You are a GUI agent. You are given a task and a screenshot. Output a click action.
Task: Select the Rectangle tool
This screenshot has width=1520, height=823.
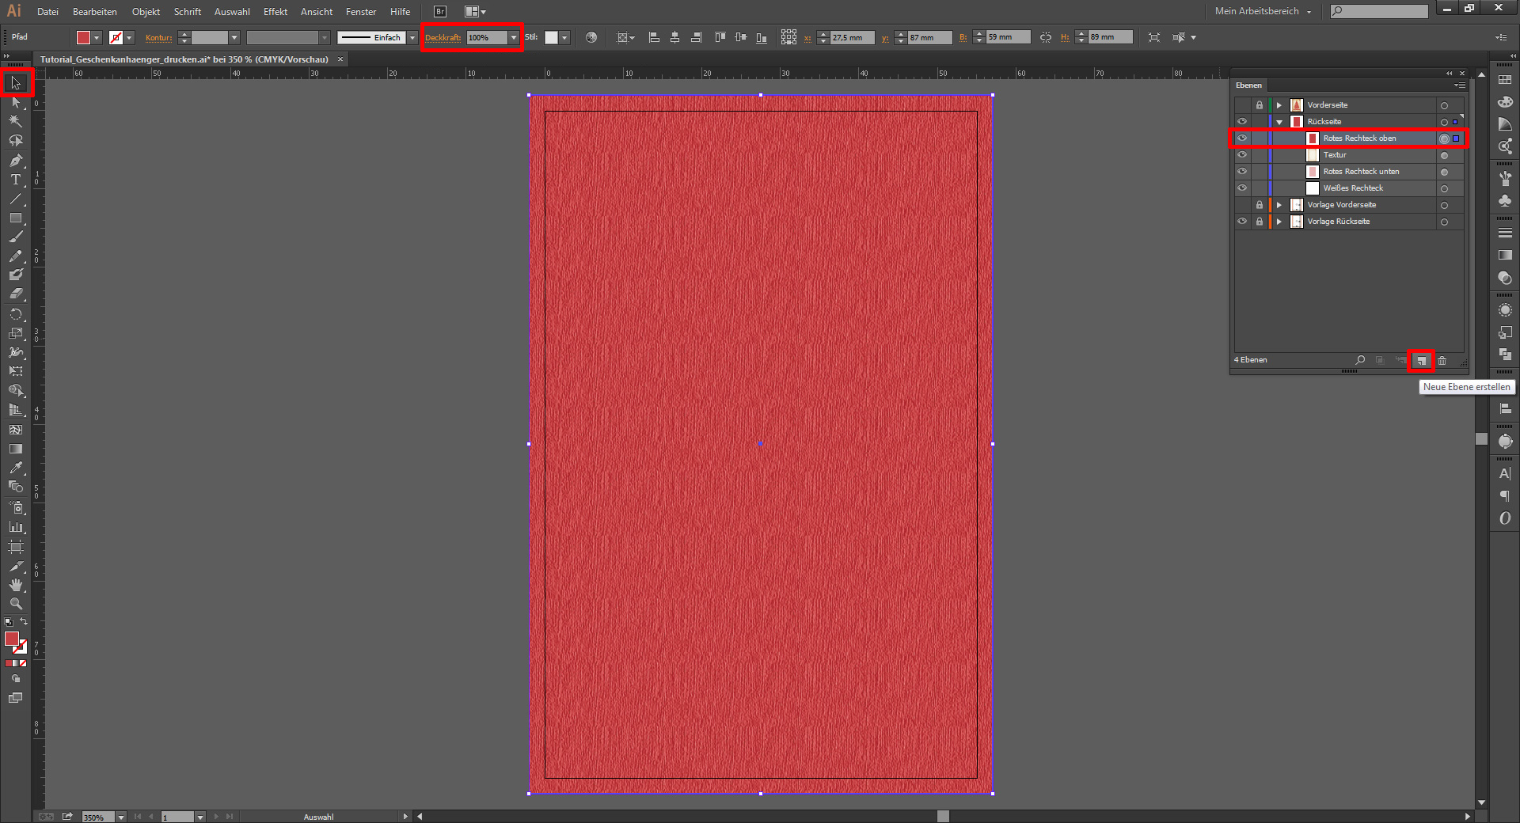pos(16,218)
